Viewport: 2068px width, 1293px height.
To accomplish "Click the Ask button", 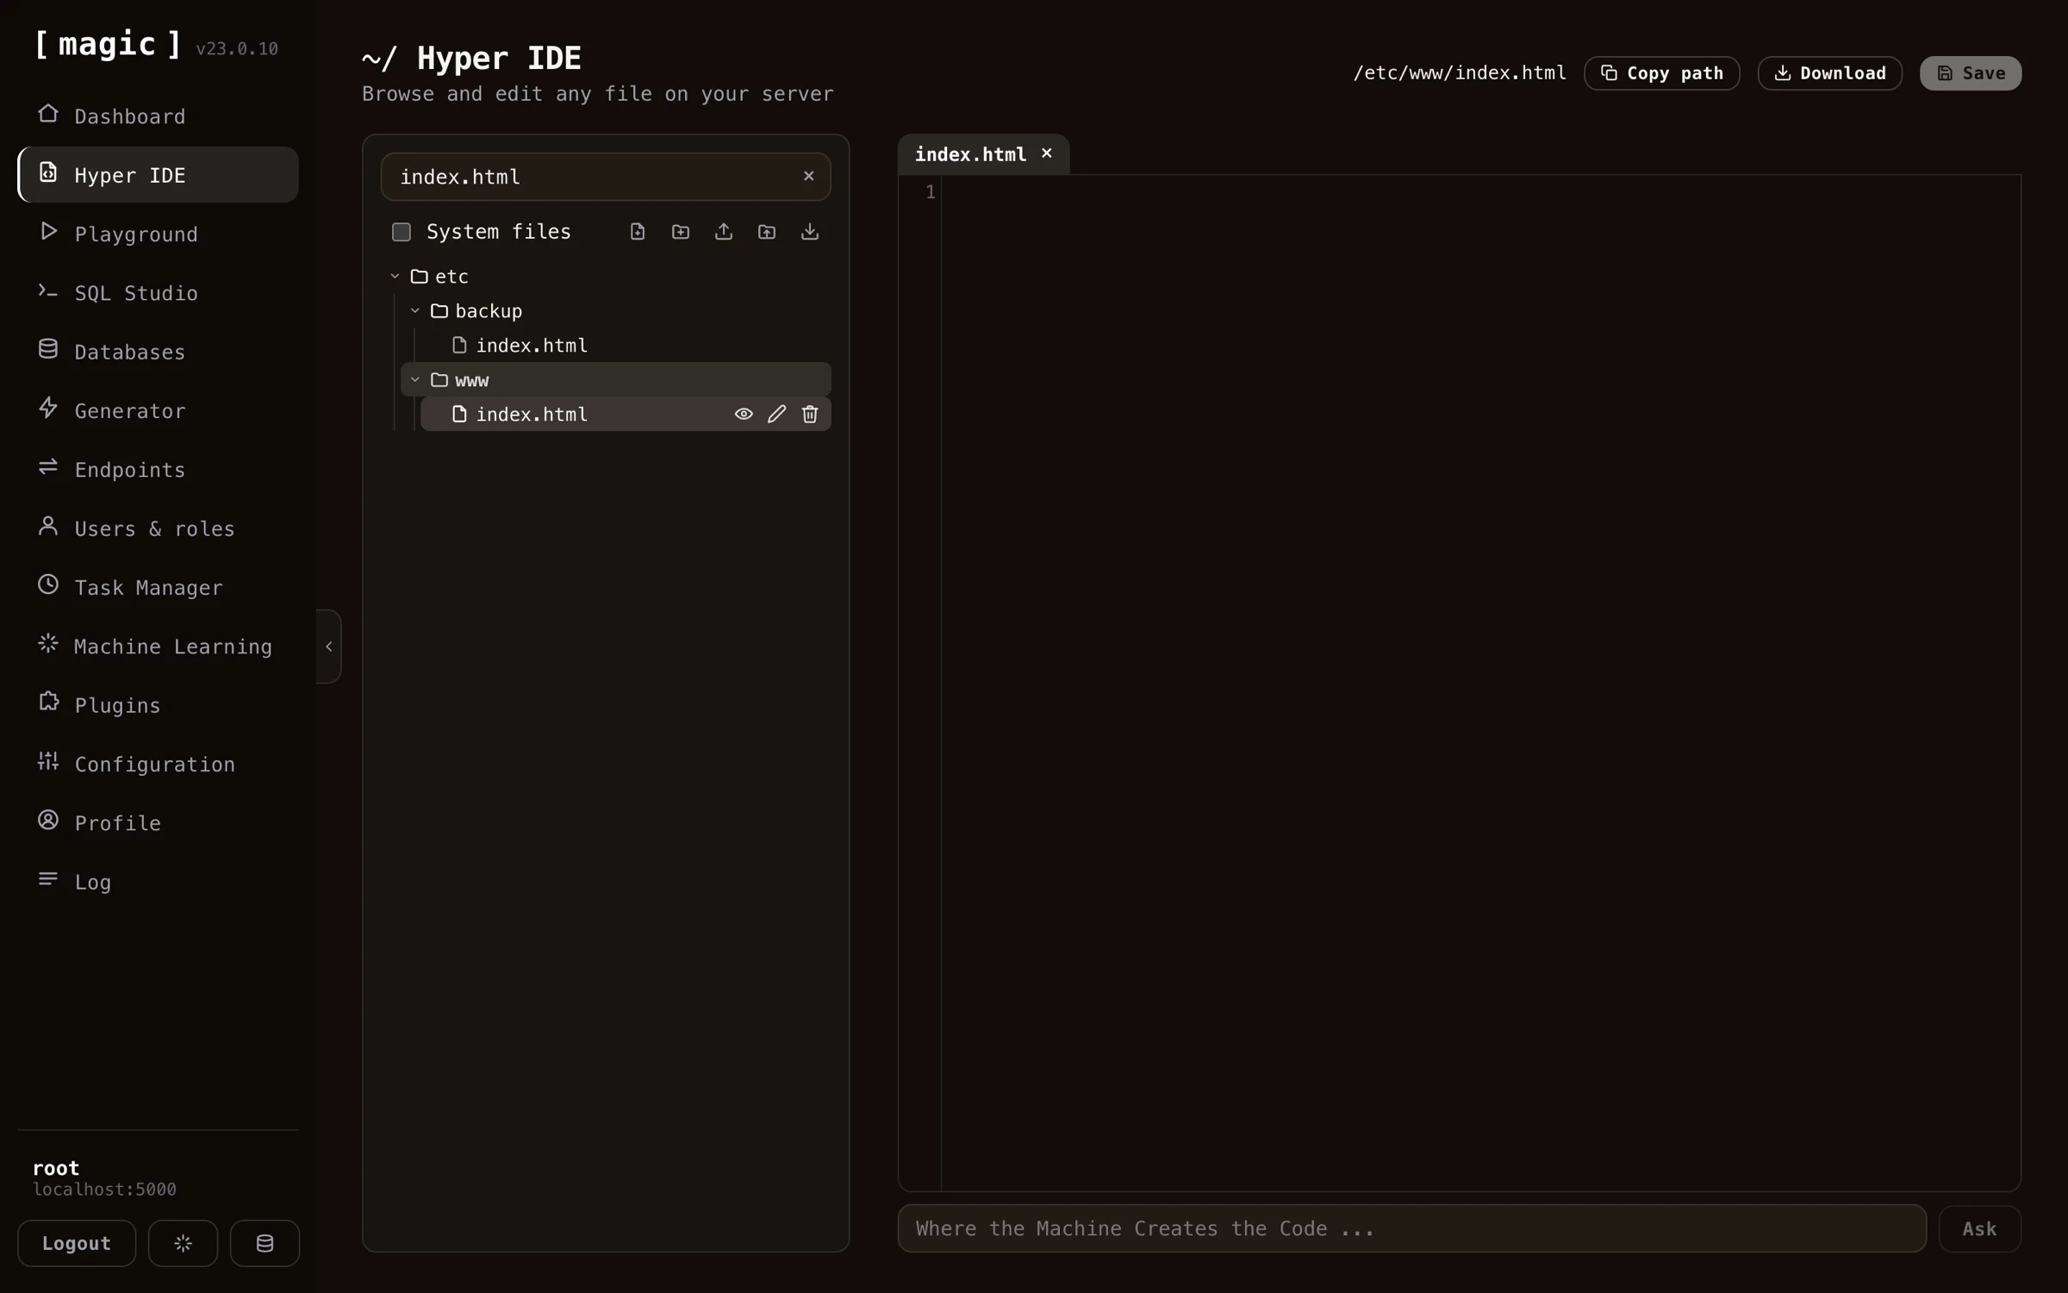I will (x=1979, y=1229).
